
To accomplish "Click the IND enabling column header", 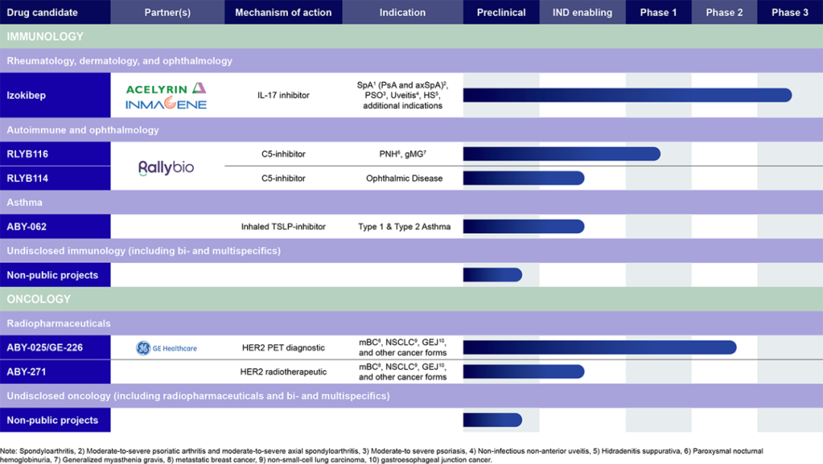I will (582, 12).
